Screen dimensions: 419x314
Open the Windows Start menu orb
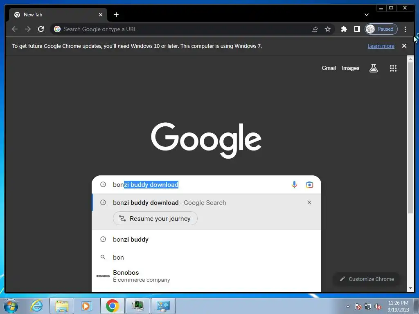tap(11, 306)
